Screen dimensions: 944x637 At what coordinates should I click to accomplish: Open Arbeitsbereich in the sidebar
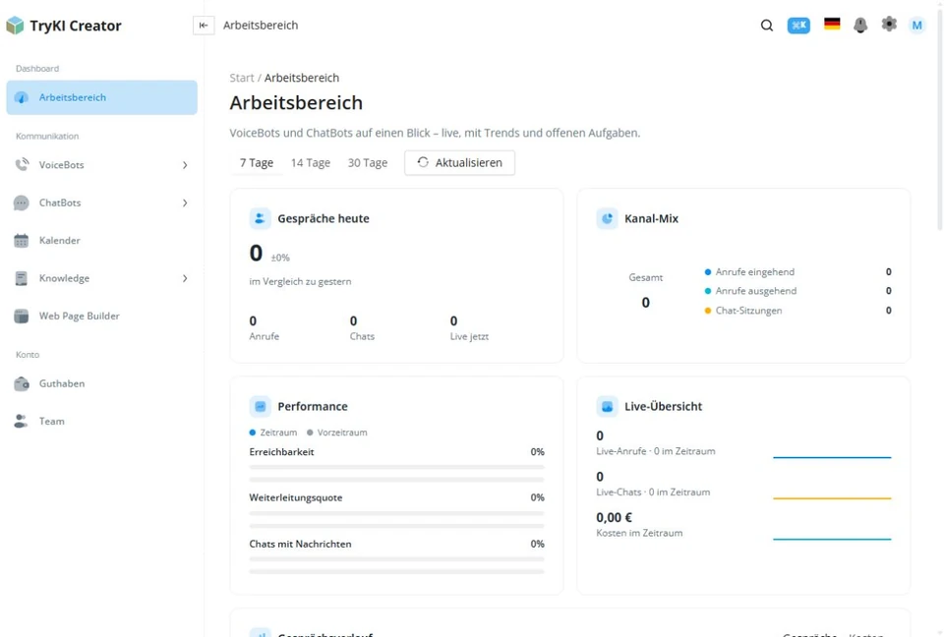click(101, 97)
